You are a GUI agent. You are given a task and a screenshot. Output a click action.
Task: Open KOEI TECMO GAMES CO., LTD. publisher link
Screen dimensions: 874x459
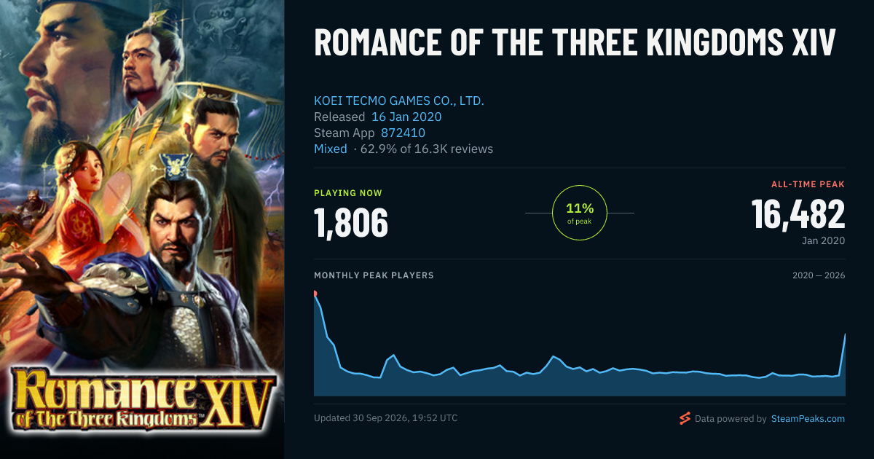(399, 101)
